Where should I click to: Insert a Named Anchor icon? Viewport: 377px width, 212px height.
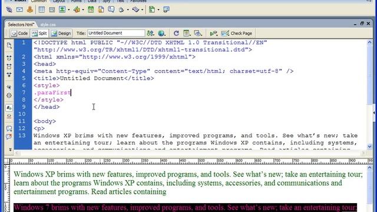pos(30,9)
